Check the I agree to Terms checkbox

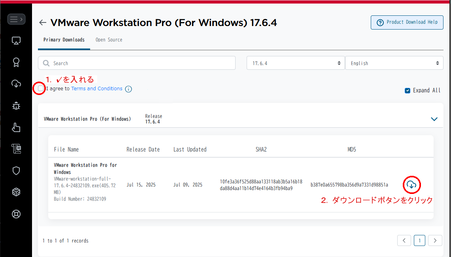41,89
